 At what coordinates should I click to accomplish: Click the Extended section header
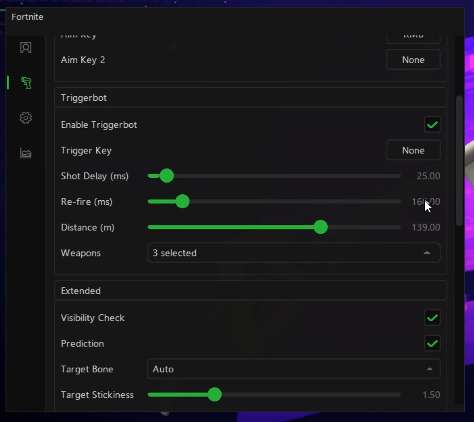click(x=251, y=291)
